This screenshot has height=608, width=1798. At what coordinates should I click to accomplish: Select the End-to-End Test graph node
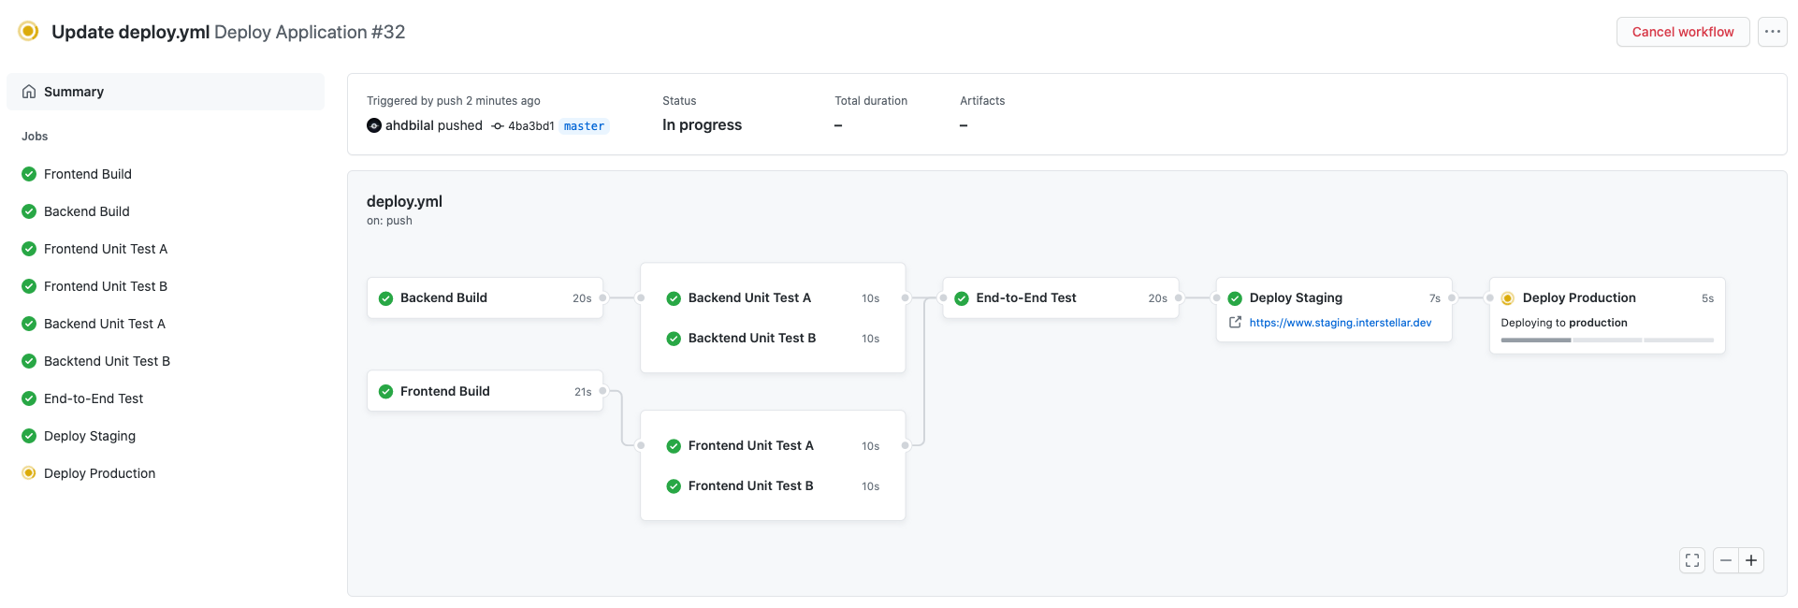point(1025,298)
